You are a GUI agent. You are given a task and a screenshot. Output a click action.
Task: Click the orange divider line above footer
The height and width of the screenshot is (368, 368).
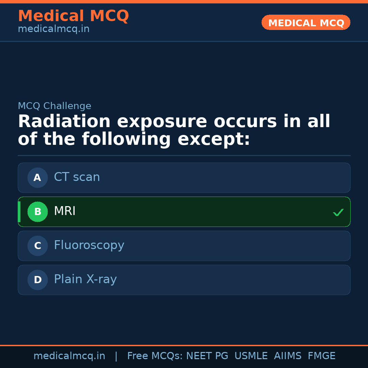(x=184, y=345)
